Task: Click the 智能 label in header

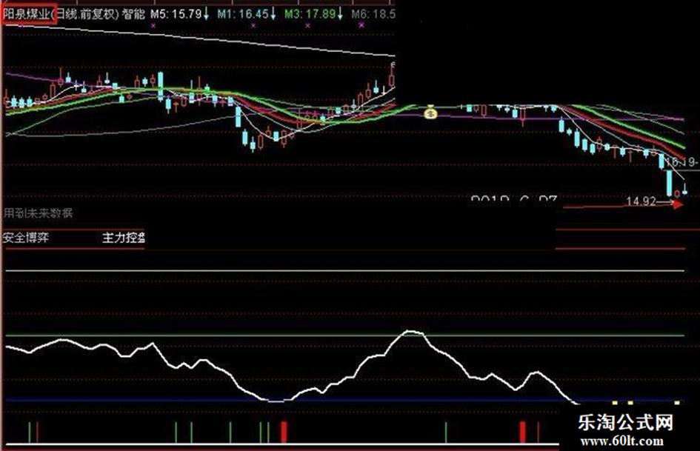Action: click(x=133, y=14)
